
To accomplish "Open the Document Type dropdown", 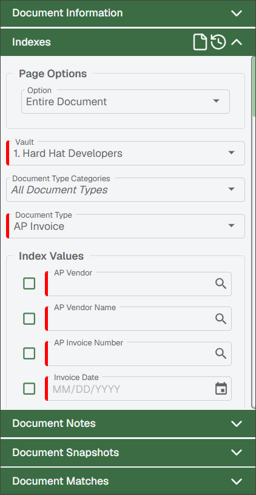I will pyautogui.click(x=126, y=226).
